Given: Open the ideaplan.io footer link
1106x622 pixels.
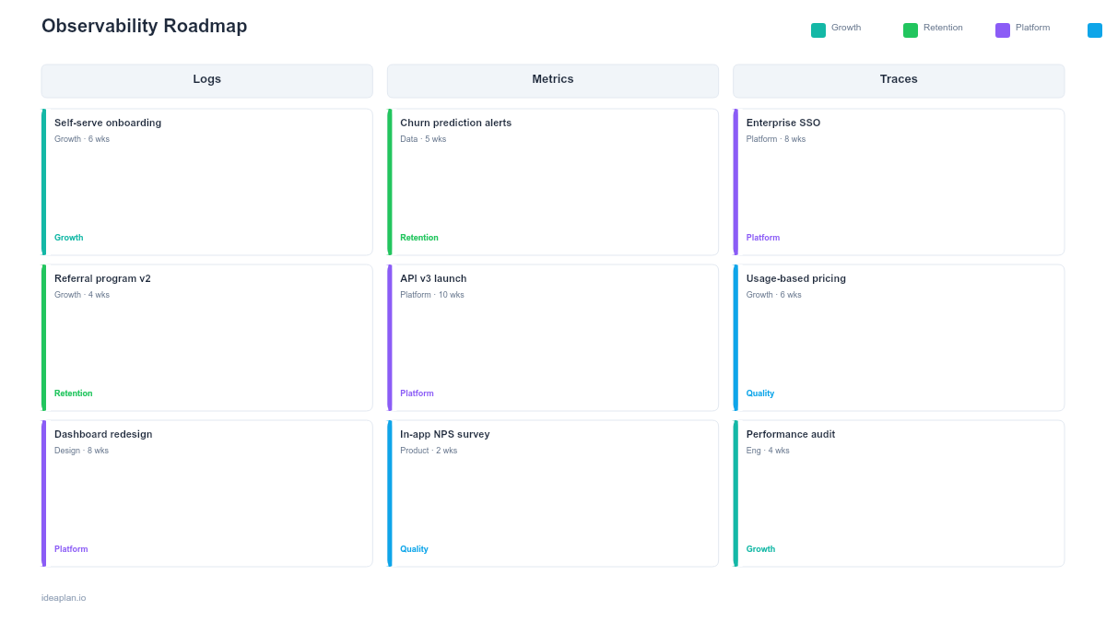Looking at the screenshot, I should coord(62,597).
